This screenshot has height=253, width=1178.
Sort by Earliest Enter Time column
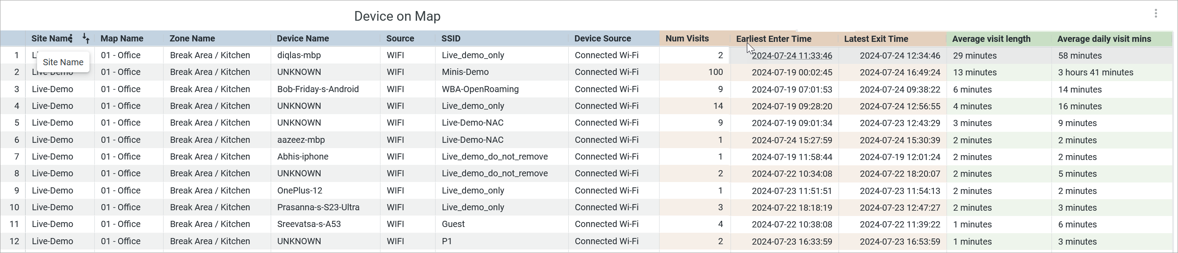tap(774, 39)
